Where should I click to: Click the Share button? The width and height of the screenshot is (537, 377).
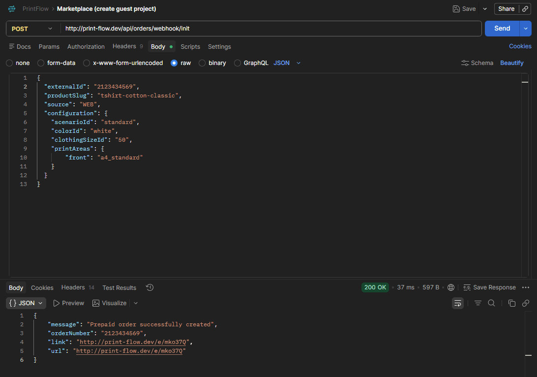pyautogui.click(x=507, y=9)
